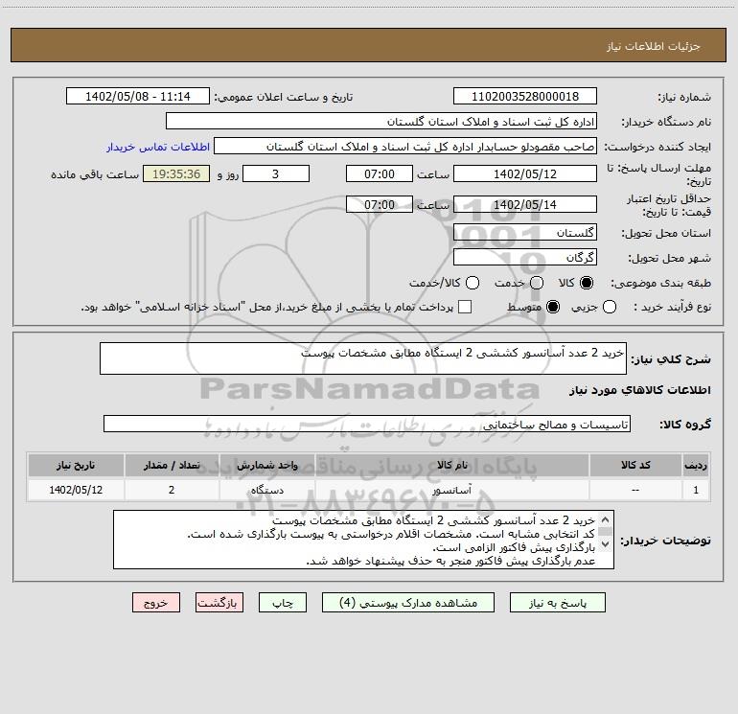Click the آسانسور item name cell
Image resolution: width=738 pixels, height=714 pixels.
pos(452,490)
